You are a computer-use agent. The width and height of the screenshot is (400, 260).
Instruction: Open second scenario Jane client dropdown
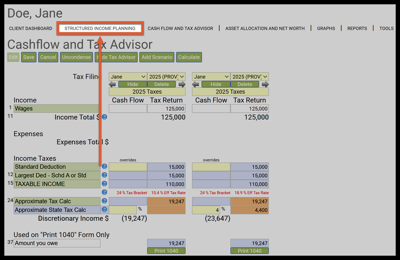[x=211, y=77]
